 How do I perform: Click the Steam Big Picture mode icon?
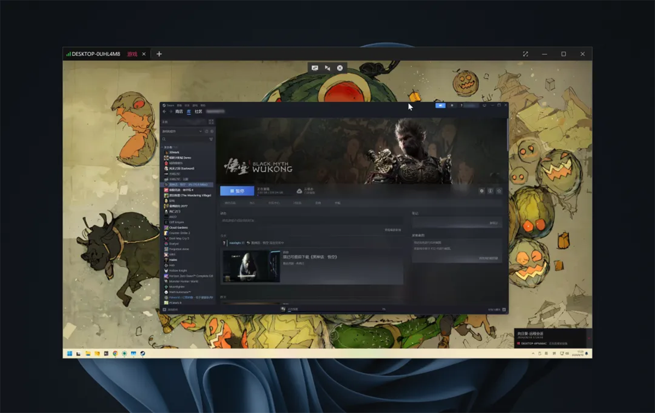(x=484, y=105)
